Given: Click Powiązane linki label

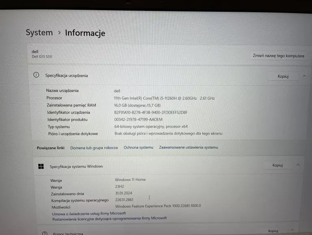Looking at the screenshot, I should coord(50,148).
